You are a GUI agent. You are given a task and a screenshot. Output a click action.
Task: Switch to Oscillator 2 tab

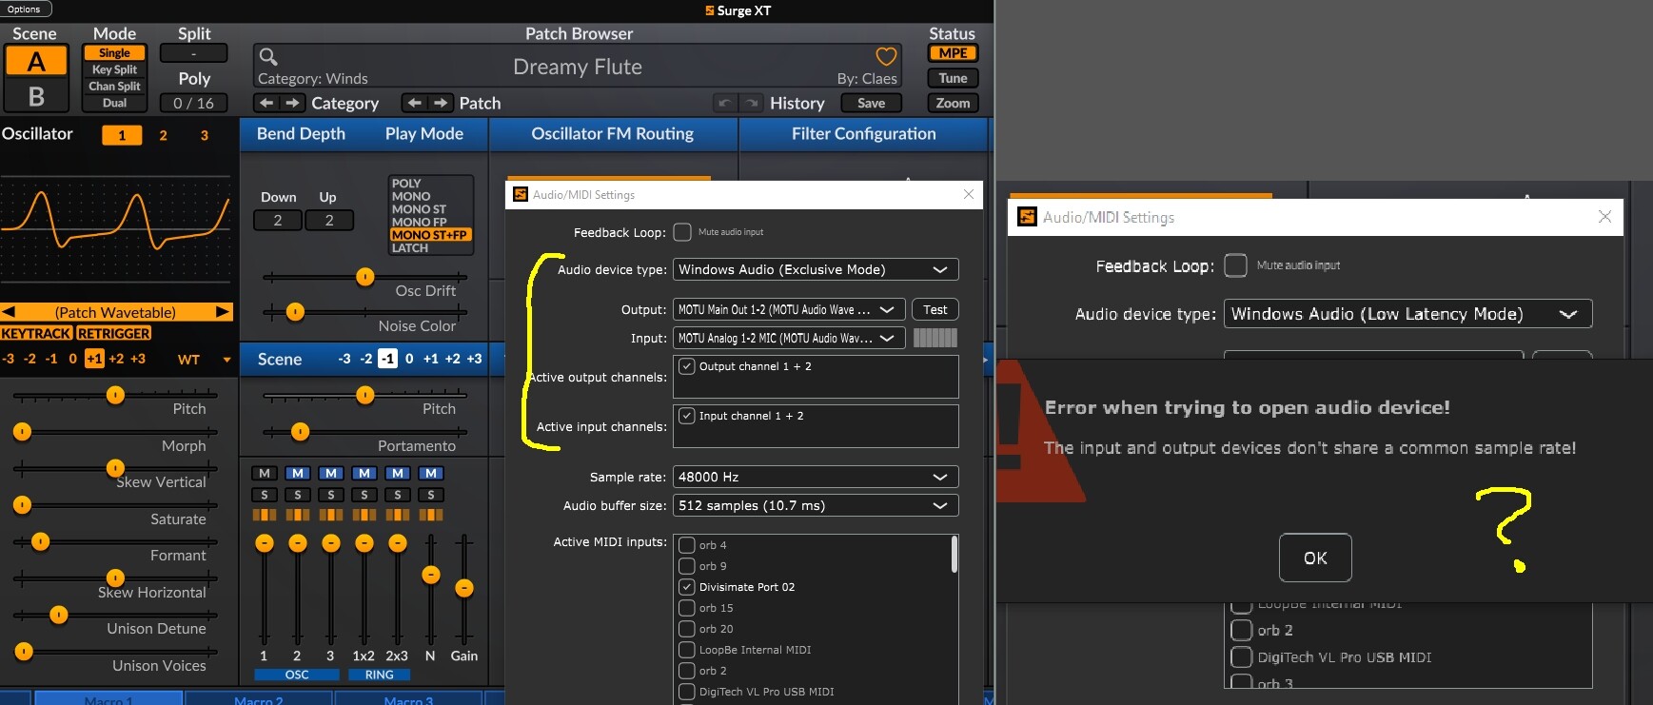(163, 135)
